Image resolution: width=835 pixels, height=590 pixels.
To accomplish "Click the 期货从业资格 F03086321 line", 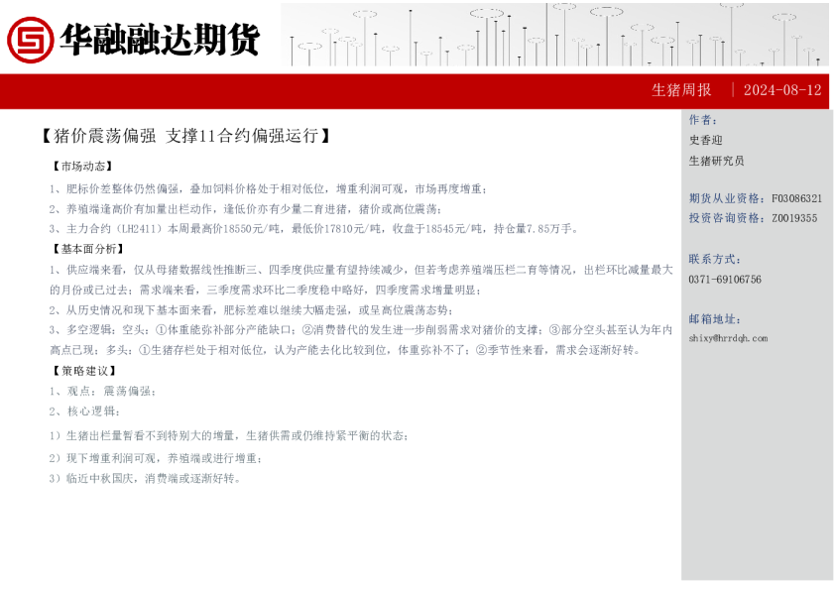I will click(755, 198).
